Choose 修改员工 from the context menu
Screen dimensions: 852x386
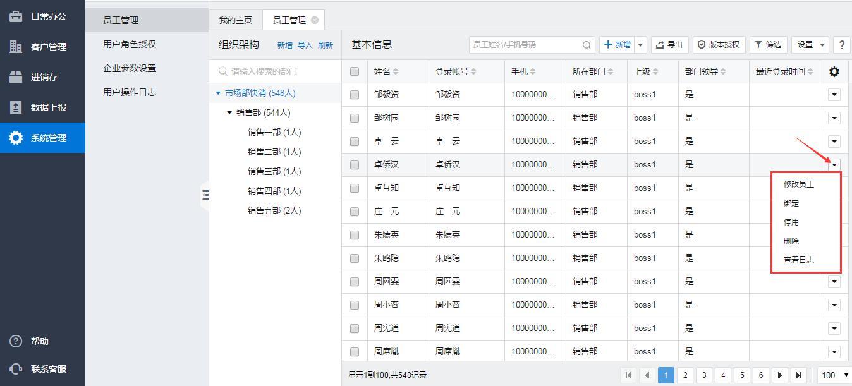pos(798,184)
